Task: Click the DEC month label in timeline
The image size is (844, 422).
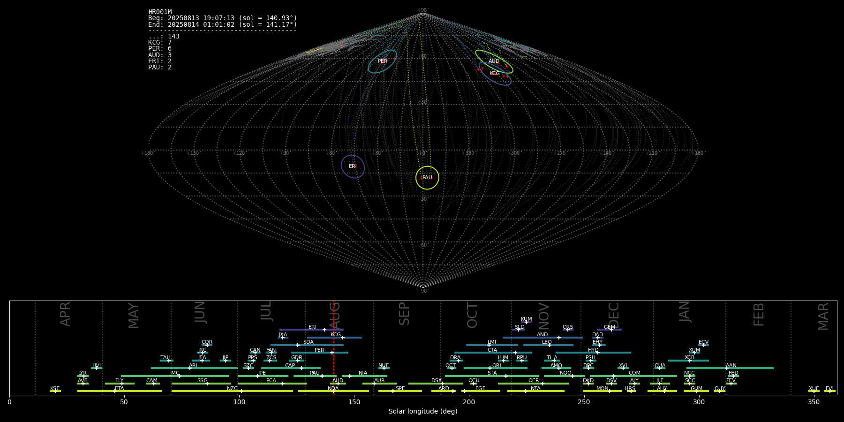Action: point(614,315)
